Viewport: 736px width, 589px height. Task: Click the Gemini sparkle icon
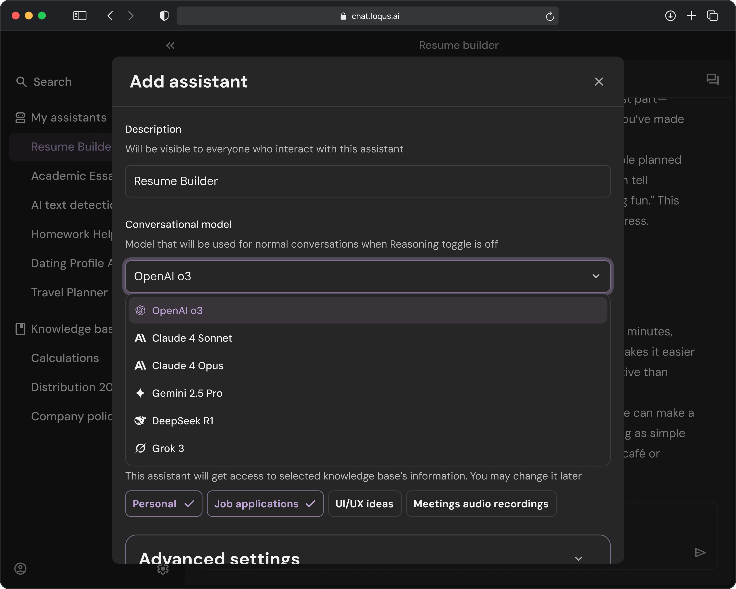point(140,393)
